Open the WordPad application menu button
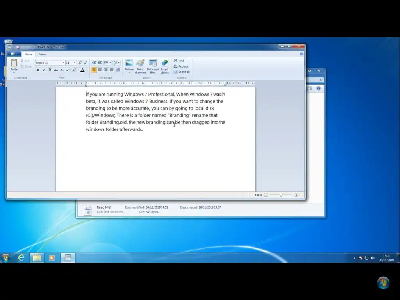Screen dimensions: 400x300 [x=14, y=54]
